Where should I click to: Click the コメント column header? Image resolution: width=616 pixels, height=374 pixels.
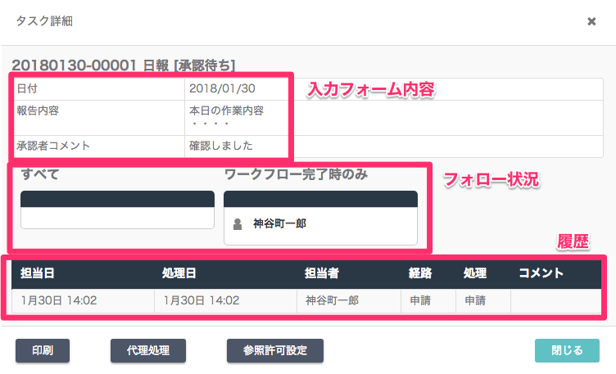[541, 273]
